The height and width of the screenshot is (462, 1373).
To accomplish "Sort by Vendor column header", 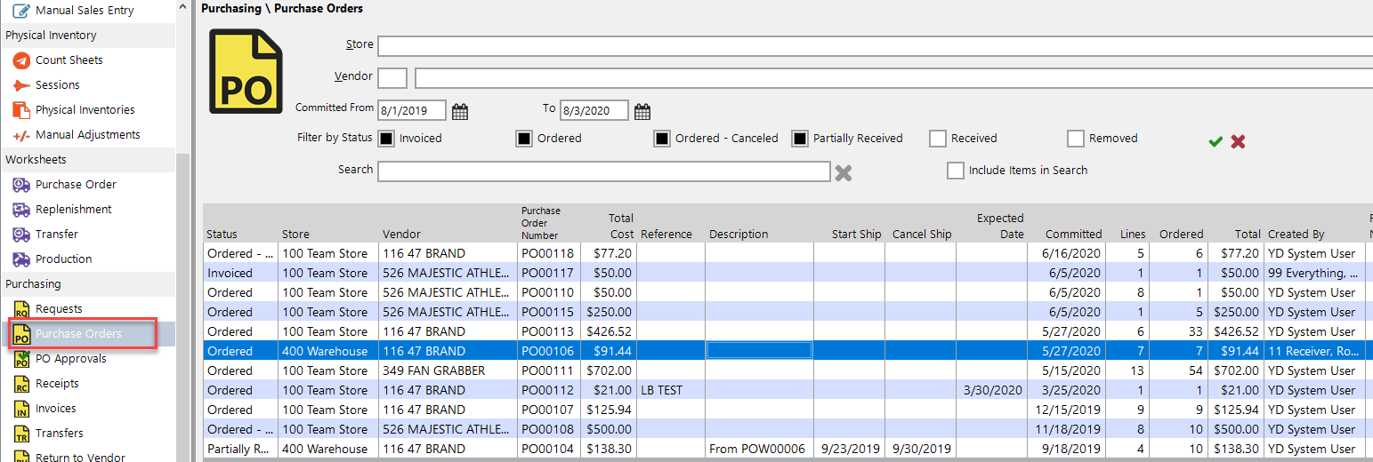I will pos(402,235).
